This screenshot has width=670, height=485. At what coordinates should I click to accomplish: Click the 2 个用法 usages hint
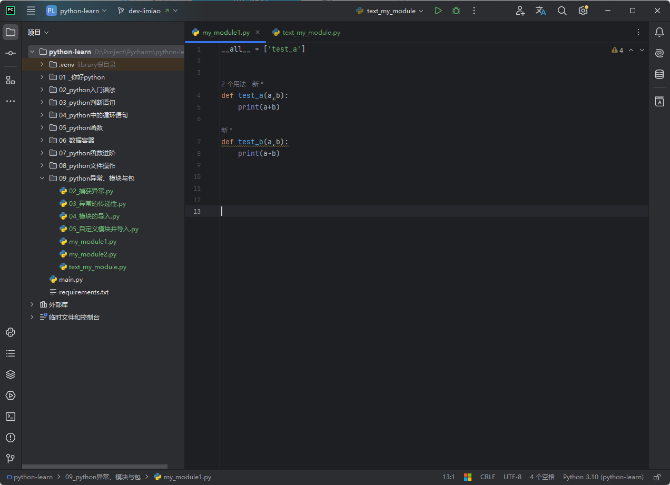(233, 84)
